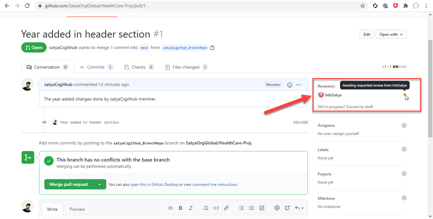Switch to the Conversation tab
The image size is (433, 219).
[47, 67]
